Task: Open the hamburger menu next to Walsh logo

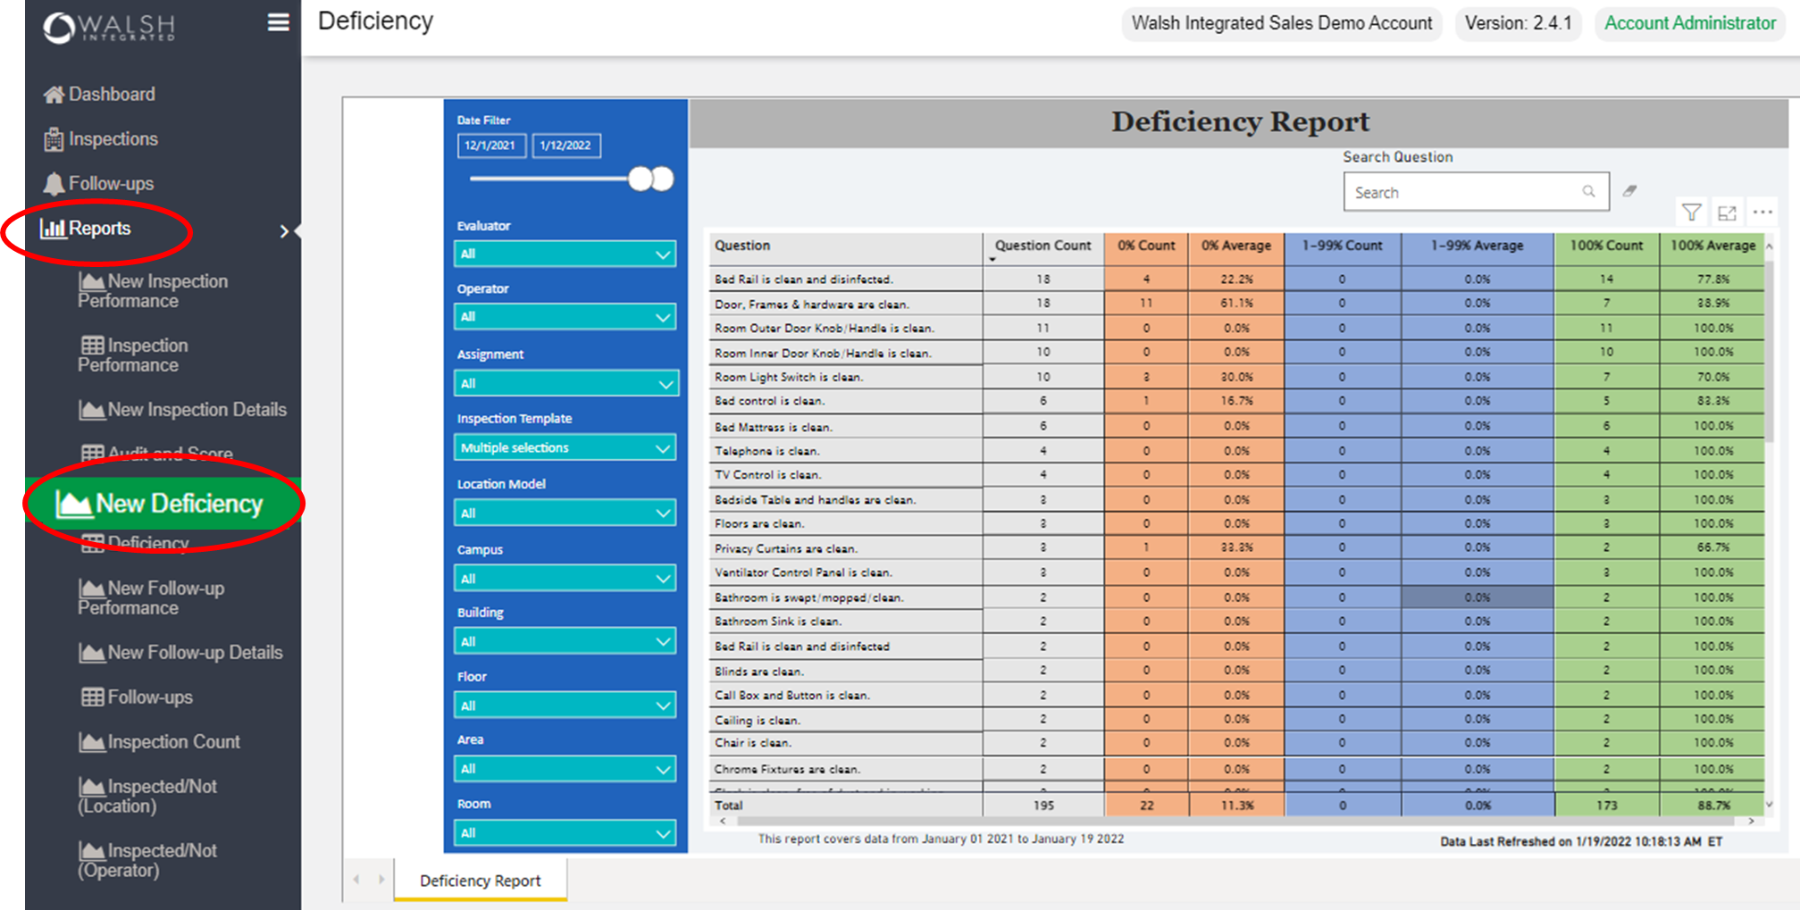Action: [278, 22]
